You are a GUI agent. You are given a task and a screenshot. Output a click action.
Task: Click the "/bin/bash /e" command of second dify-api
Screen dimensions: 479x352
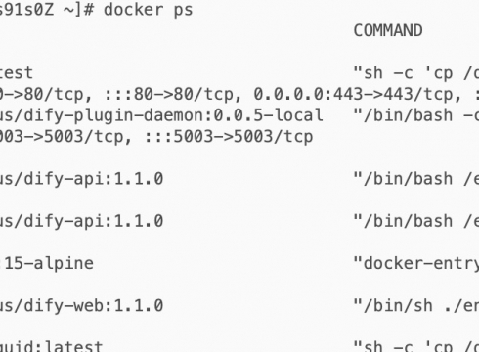click(416, 221)
